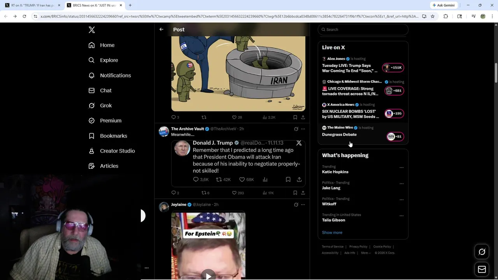
Task: Open Home in X sidebar
Action: pos(102,45)
